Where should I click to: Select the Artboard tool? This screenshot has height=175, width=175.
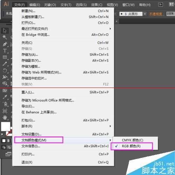5,111
